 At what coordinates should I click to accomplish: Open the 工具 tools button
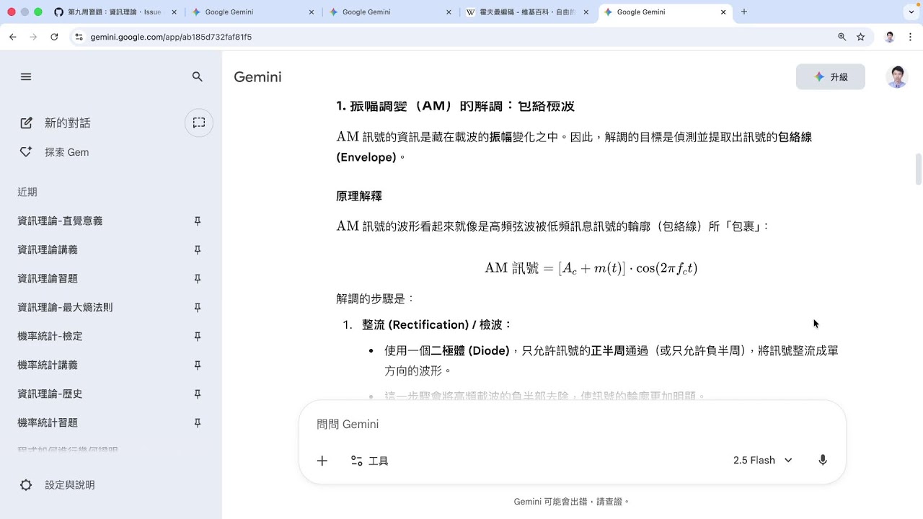coord(370,461)
